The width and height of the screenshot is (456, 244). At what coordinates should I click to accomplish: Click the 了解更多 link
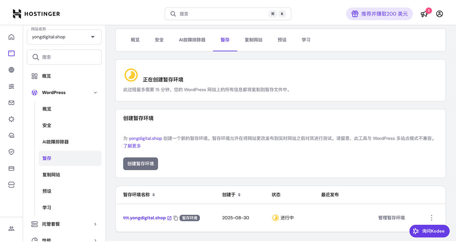click(x=132, y=146)
